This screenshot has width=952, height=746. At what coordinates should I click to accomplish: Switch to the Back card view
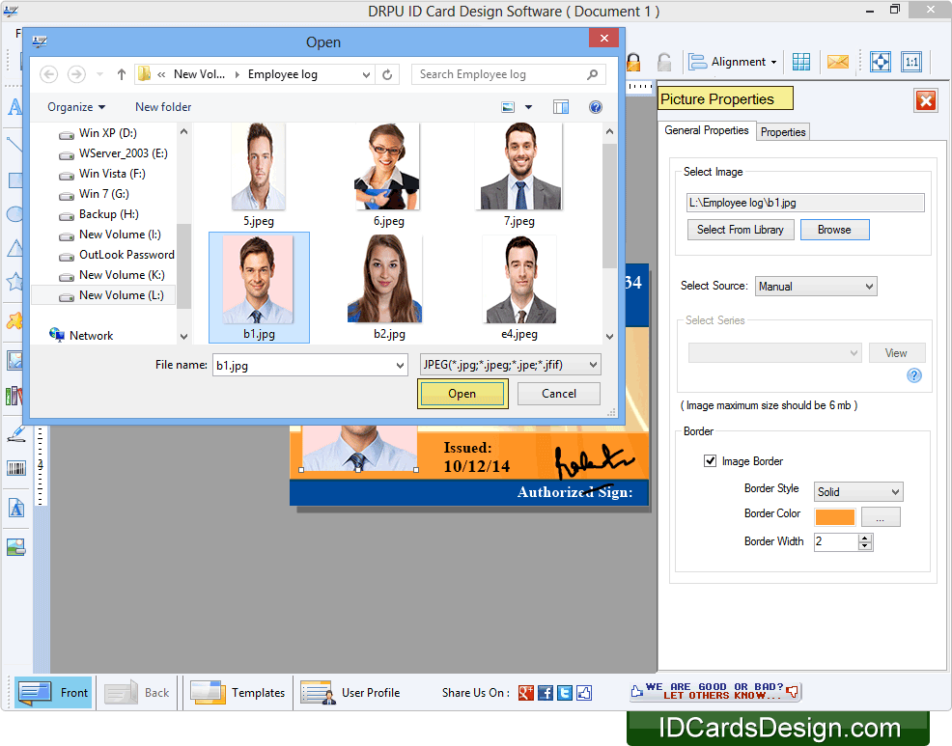click(137, 692)
